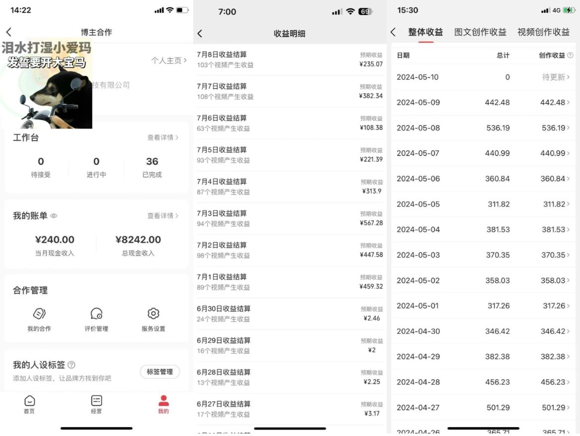Image resolution: width=580 pixels, height=436 pixels.
Task: Toggle the eye icon next to 我的账单
Action: tap(54, 215)
